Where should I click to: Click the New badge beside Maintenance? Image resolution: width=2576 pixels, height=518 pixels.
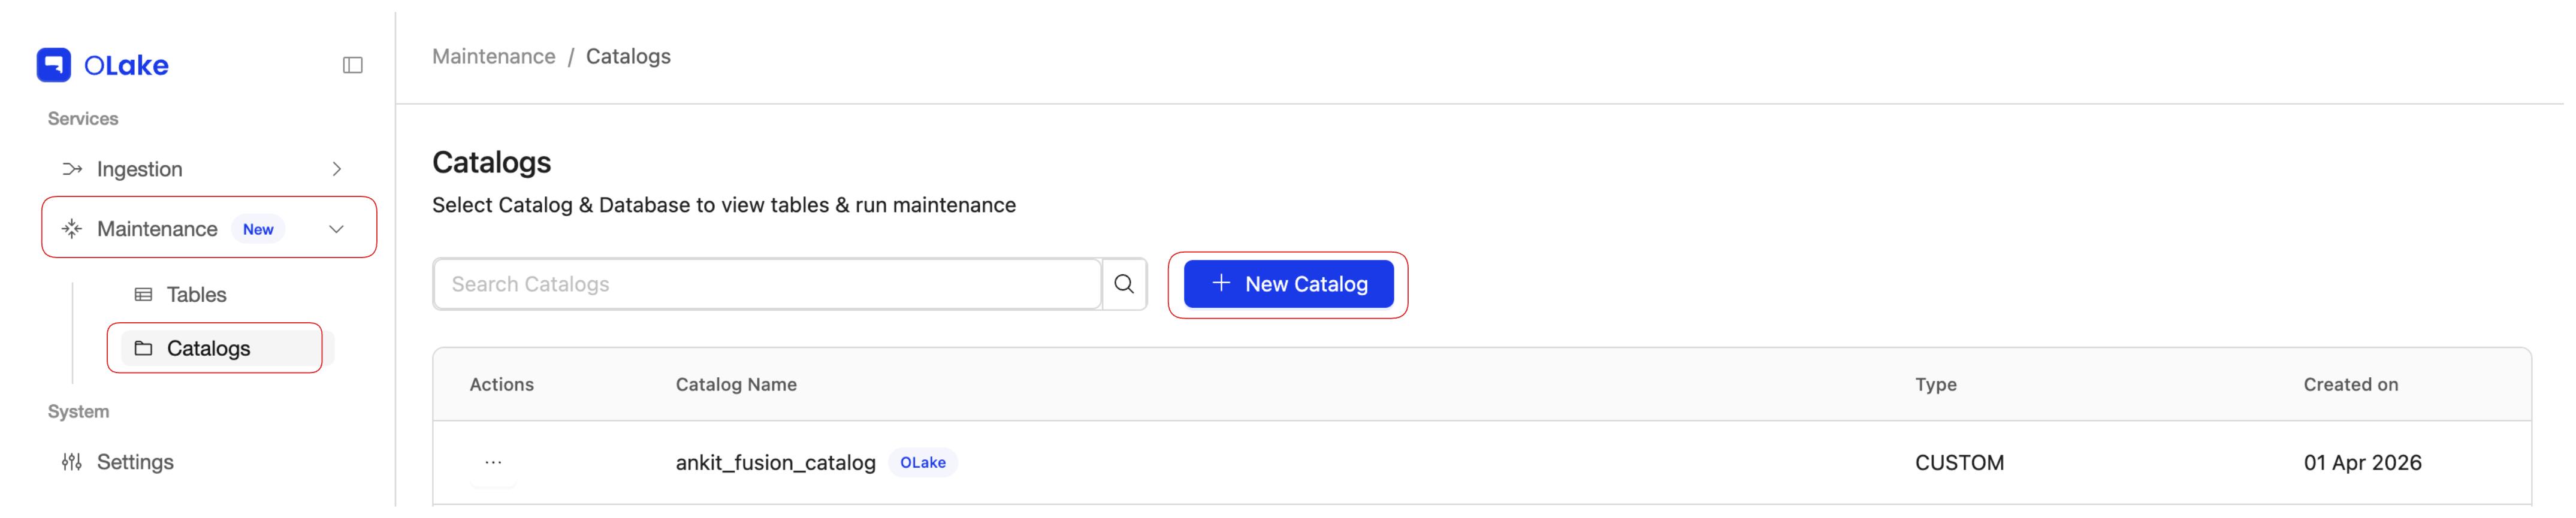pos(258,228)
